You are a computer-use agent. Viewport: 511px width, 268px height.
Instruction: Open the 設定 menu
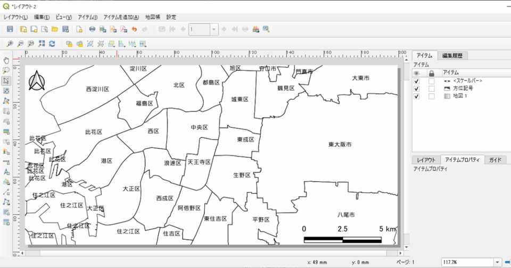click(171, 17)
